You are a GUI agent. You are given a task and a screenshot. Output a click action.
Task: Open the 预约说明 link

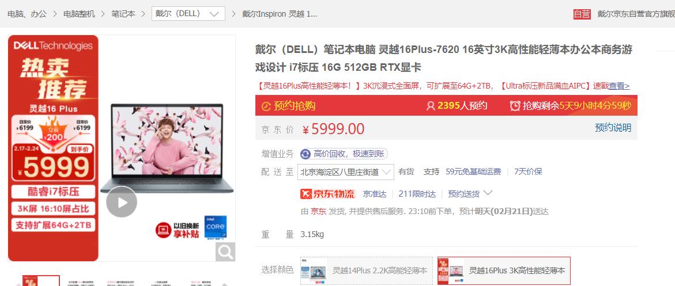click(613, 128)
